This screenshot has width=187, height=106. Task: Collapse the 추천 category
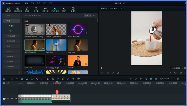click(x=12, y=21)
